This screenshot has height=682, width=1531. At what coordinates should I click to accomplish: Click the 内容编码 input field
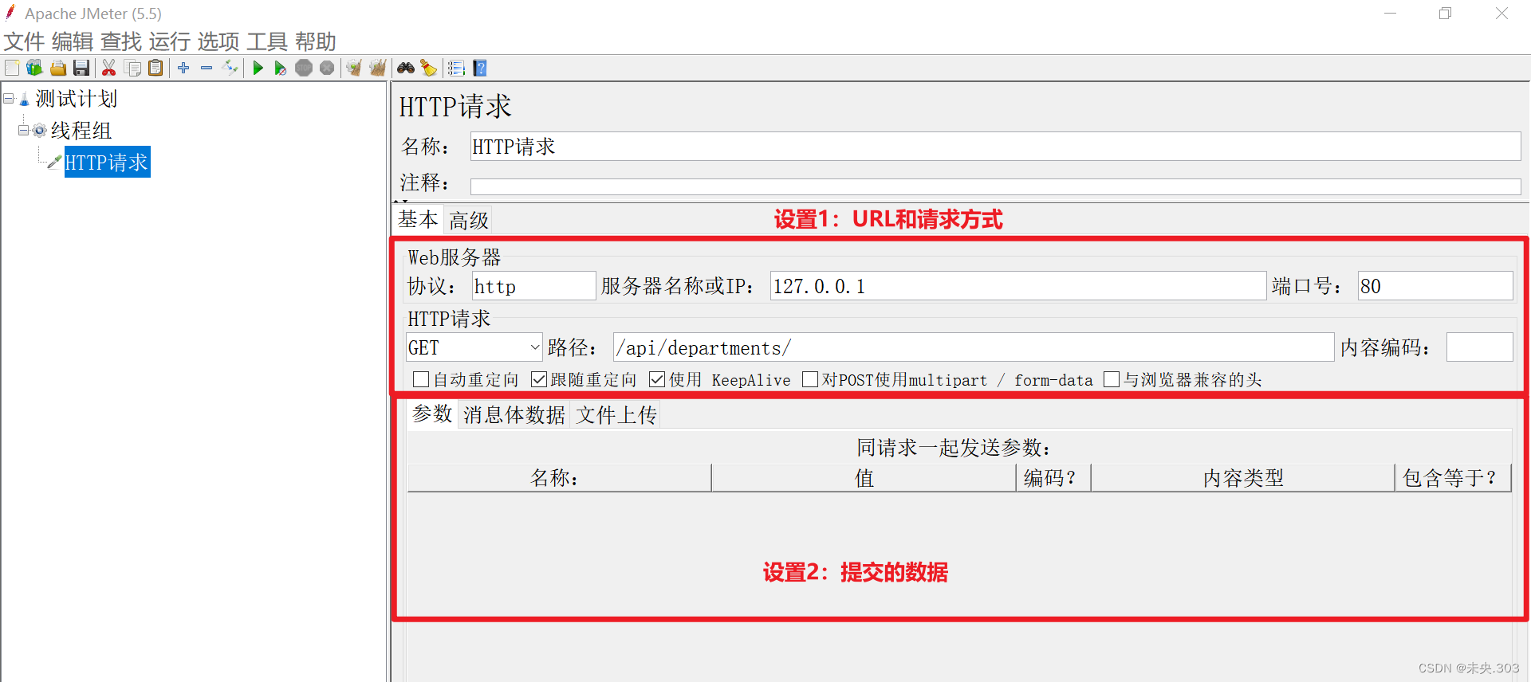point(1479,347)
